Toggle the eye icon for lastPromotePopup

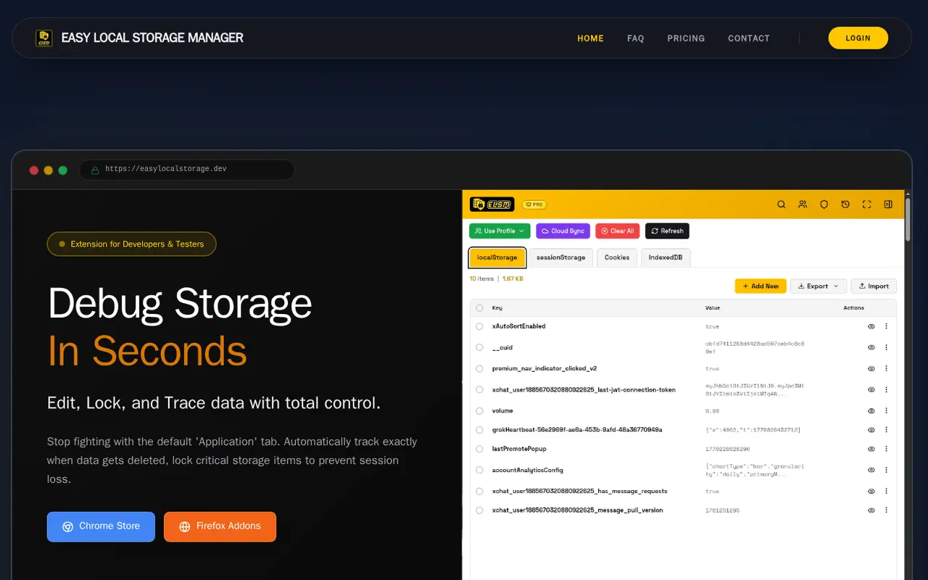(871, 449)
